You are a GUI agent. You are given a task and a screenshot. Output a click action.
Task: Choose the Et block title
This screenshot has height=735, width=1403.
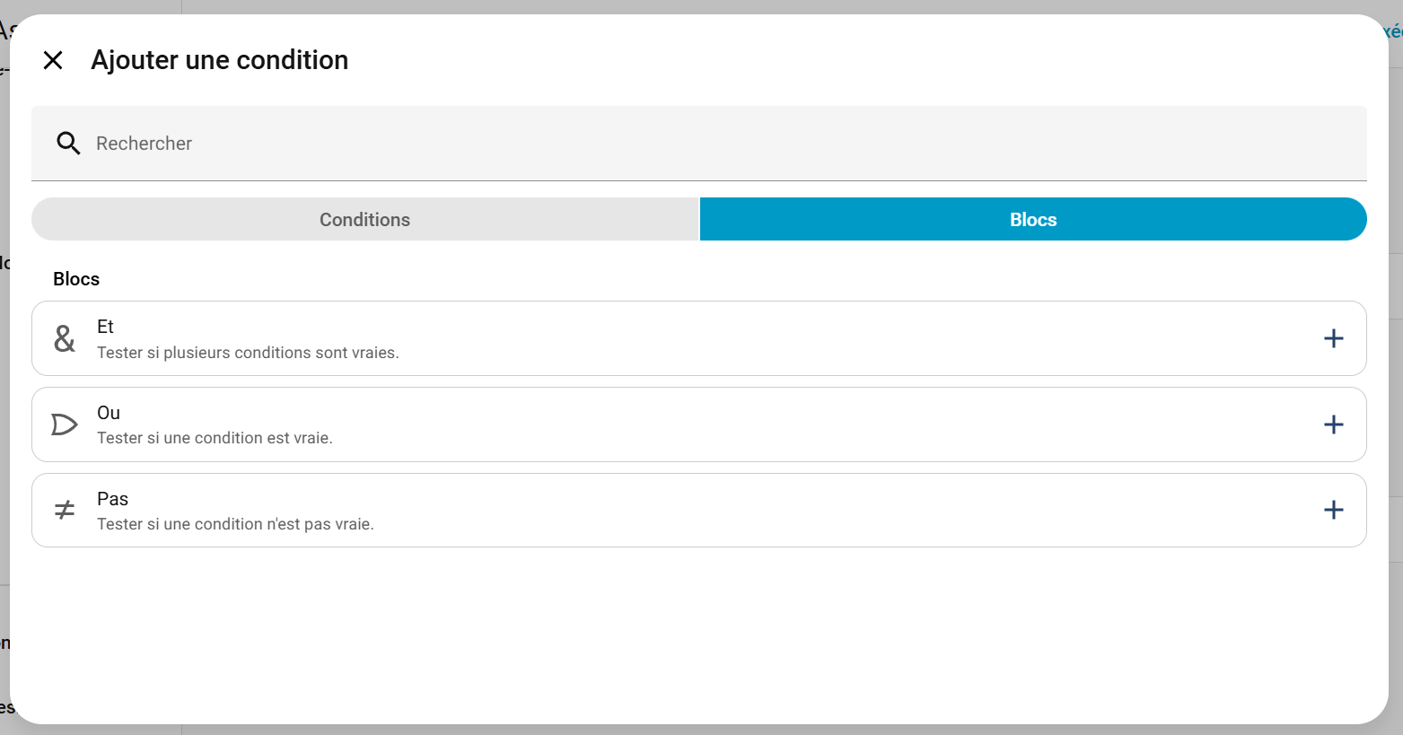pyautogui.click(x=105, y=327)
